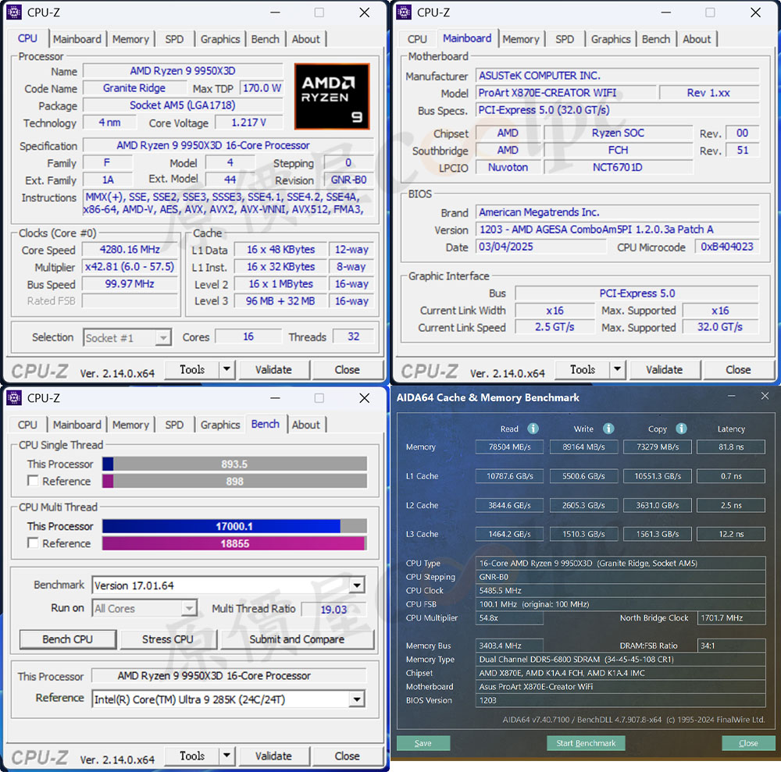This screenshot has height=772, width=781.
Task: Click the multi thread Reference 18855 bar
Action: (x=234, y=543)
